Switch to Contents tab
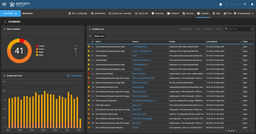 tap(173, 13)
